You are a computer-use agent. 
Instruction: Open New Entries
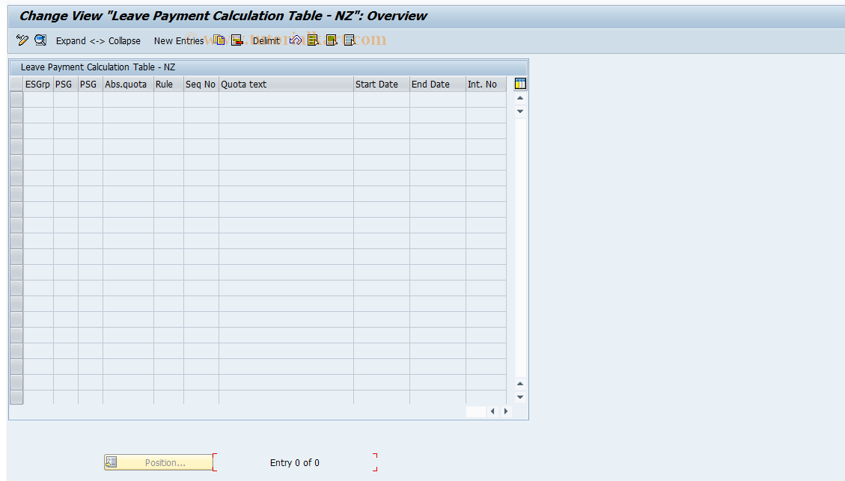(x=178, y=40)
